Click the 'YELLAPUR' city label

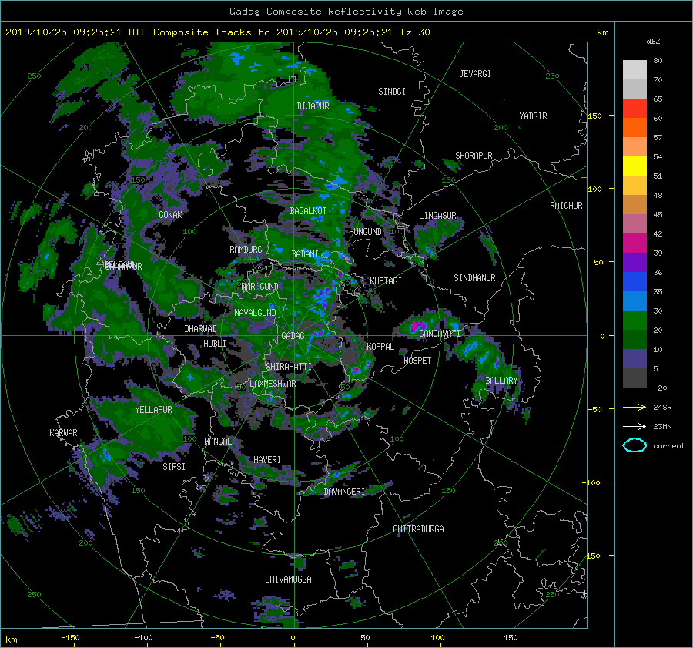point(153,410)
